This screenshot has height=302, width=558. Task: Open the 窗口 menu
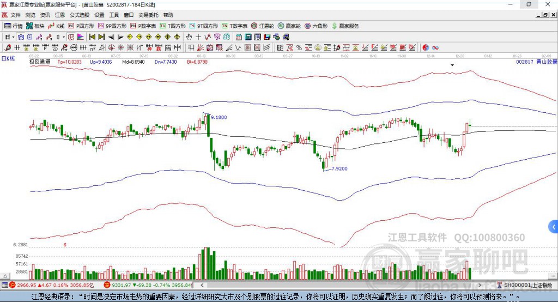pyautogui.click(x=129, y=15)
